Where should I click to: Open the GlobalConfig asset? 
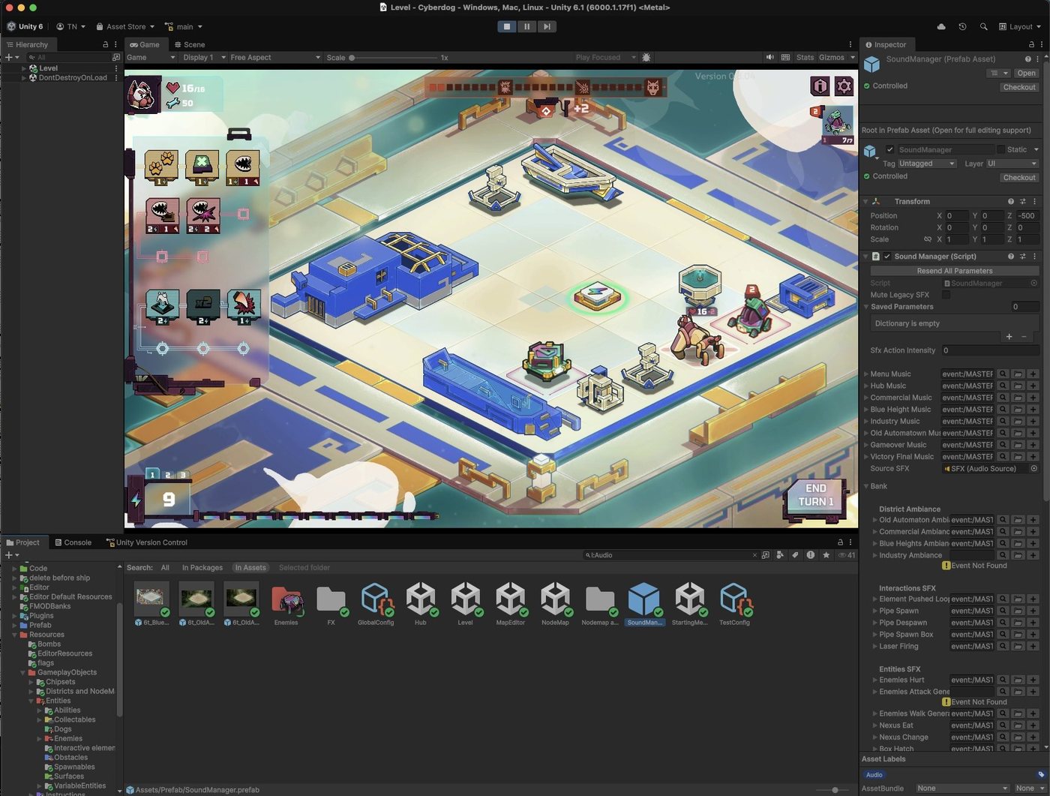[376, 603]
